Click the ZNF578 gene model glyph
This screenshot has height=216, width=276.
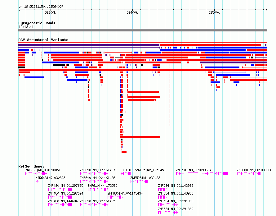(202, 174)
